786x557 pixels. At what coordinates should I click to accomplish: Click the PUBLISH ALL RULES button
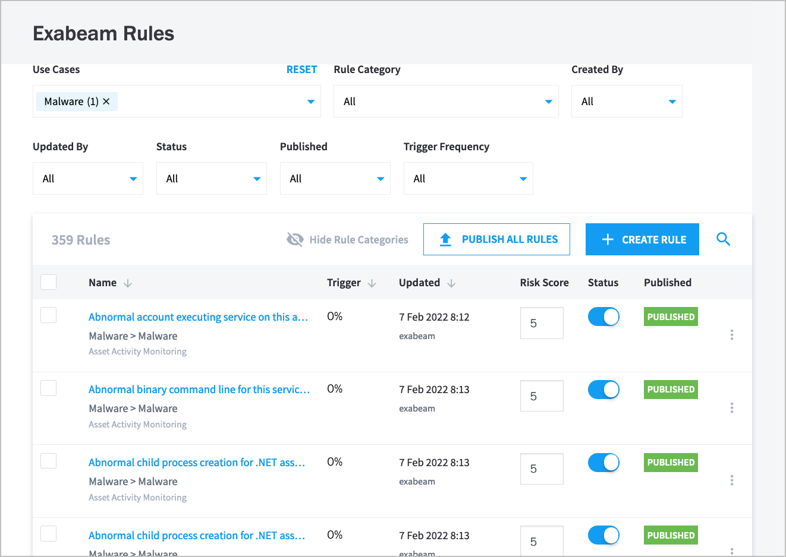click(x=496, y=239)
